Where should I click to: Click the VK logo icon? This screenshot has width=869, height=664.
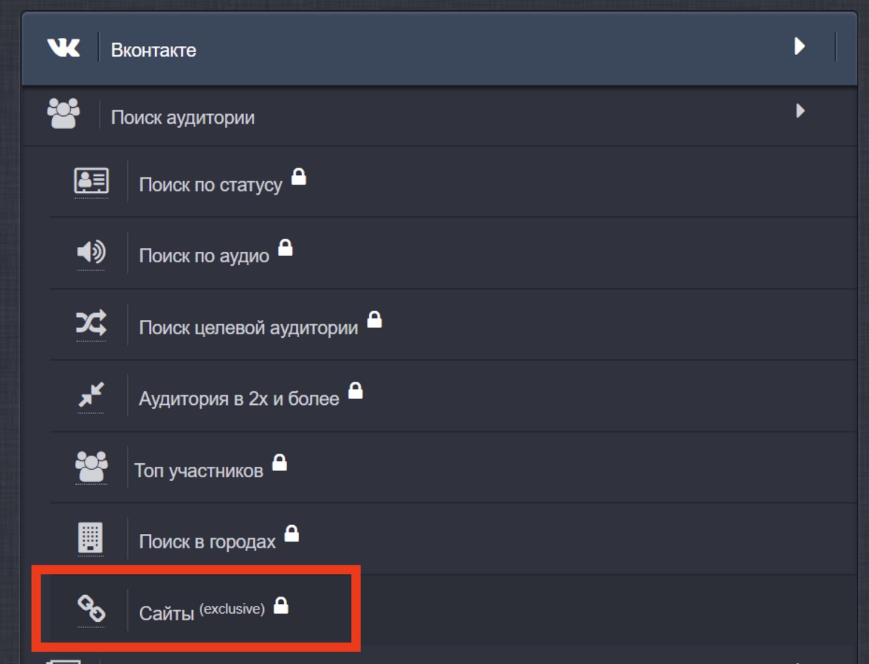pyautogui.click(x=63, y=48)
